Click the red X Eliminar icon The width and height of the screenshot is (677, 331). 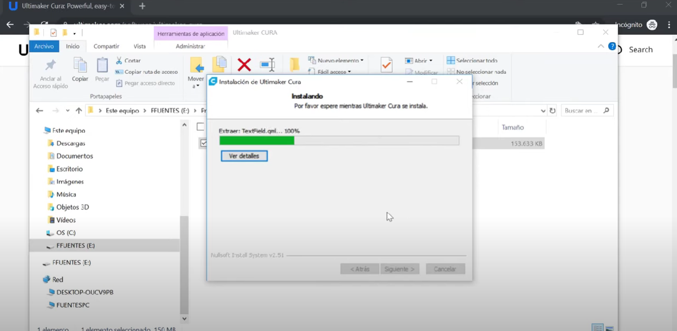(x=244, y=65)
